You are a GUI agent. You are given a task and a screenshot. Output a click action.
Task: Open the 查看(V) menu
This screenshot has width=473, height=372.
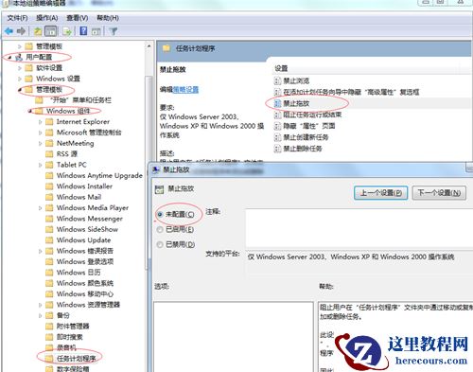78,18
